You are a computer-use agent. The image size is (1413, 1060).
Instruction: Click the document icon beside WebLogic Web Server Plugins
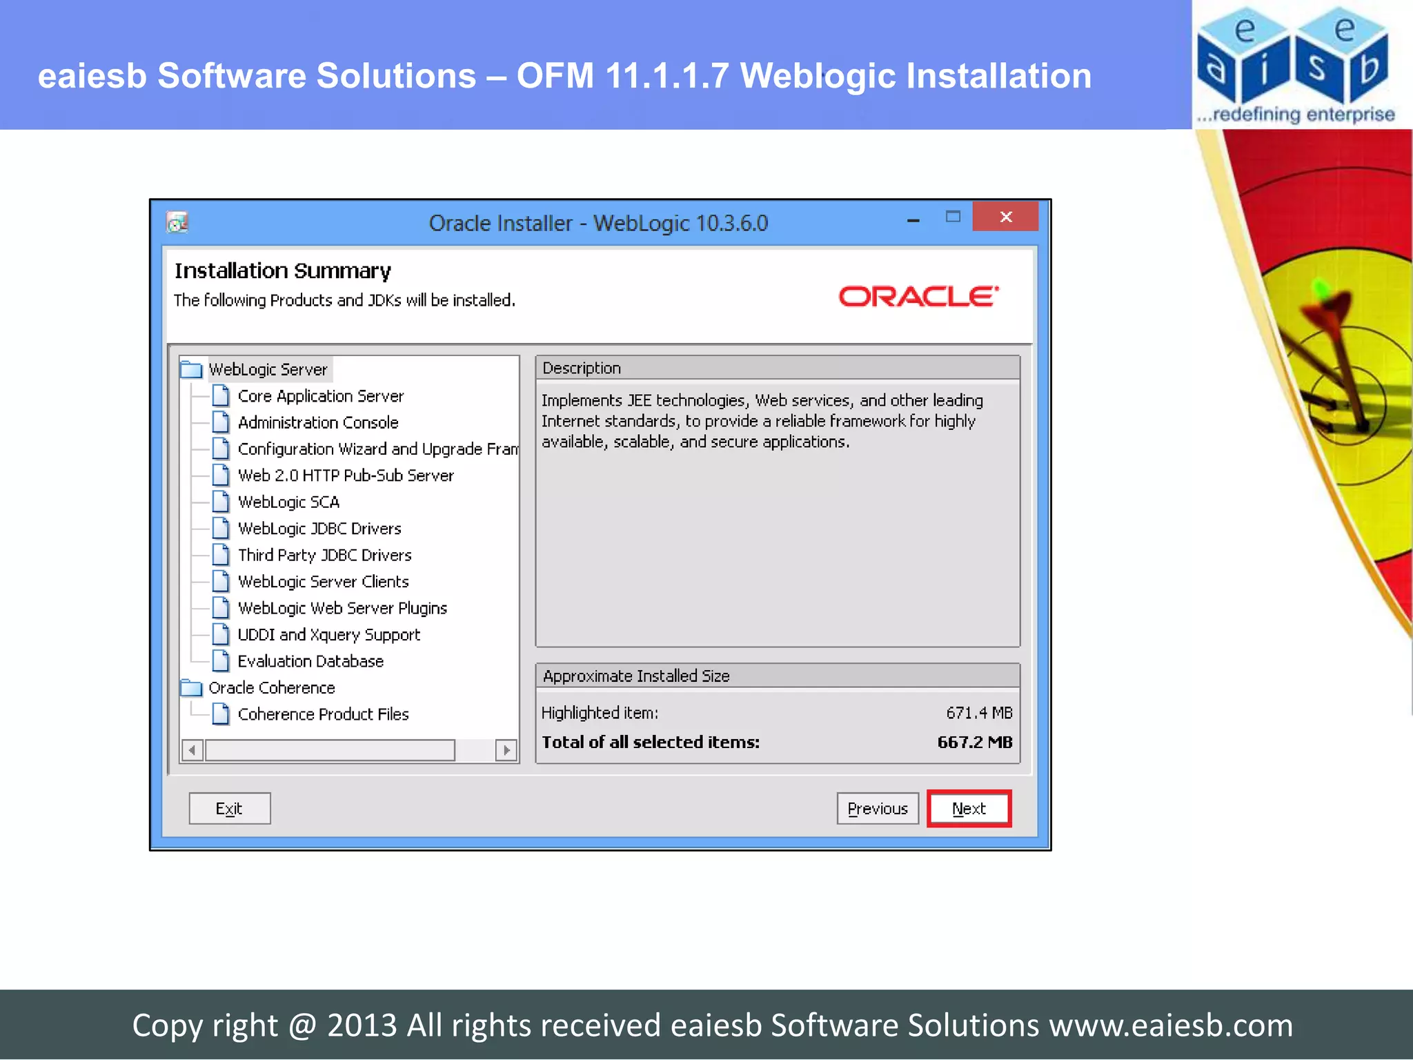pyautogui.click(x=221, y=608)
